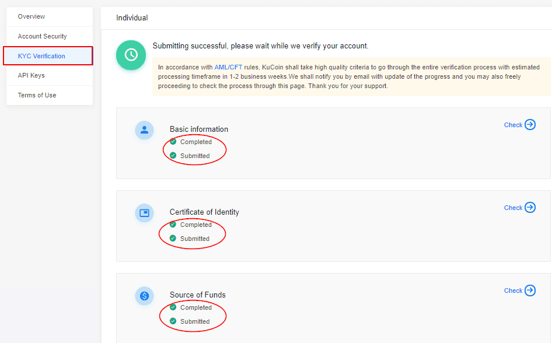View Terms of Use
The image size is (552, 343).
point(37,95)
